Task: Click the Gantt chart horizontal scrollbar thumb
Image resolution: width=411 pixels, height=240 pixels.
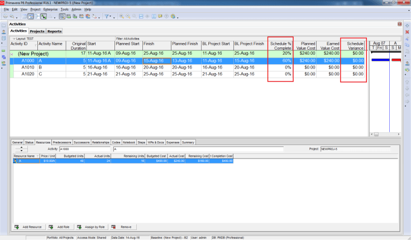Action: click(376, 134)
